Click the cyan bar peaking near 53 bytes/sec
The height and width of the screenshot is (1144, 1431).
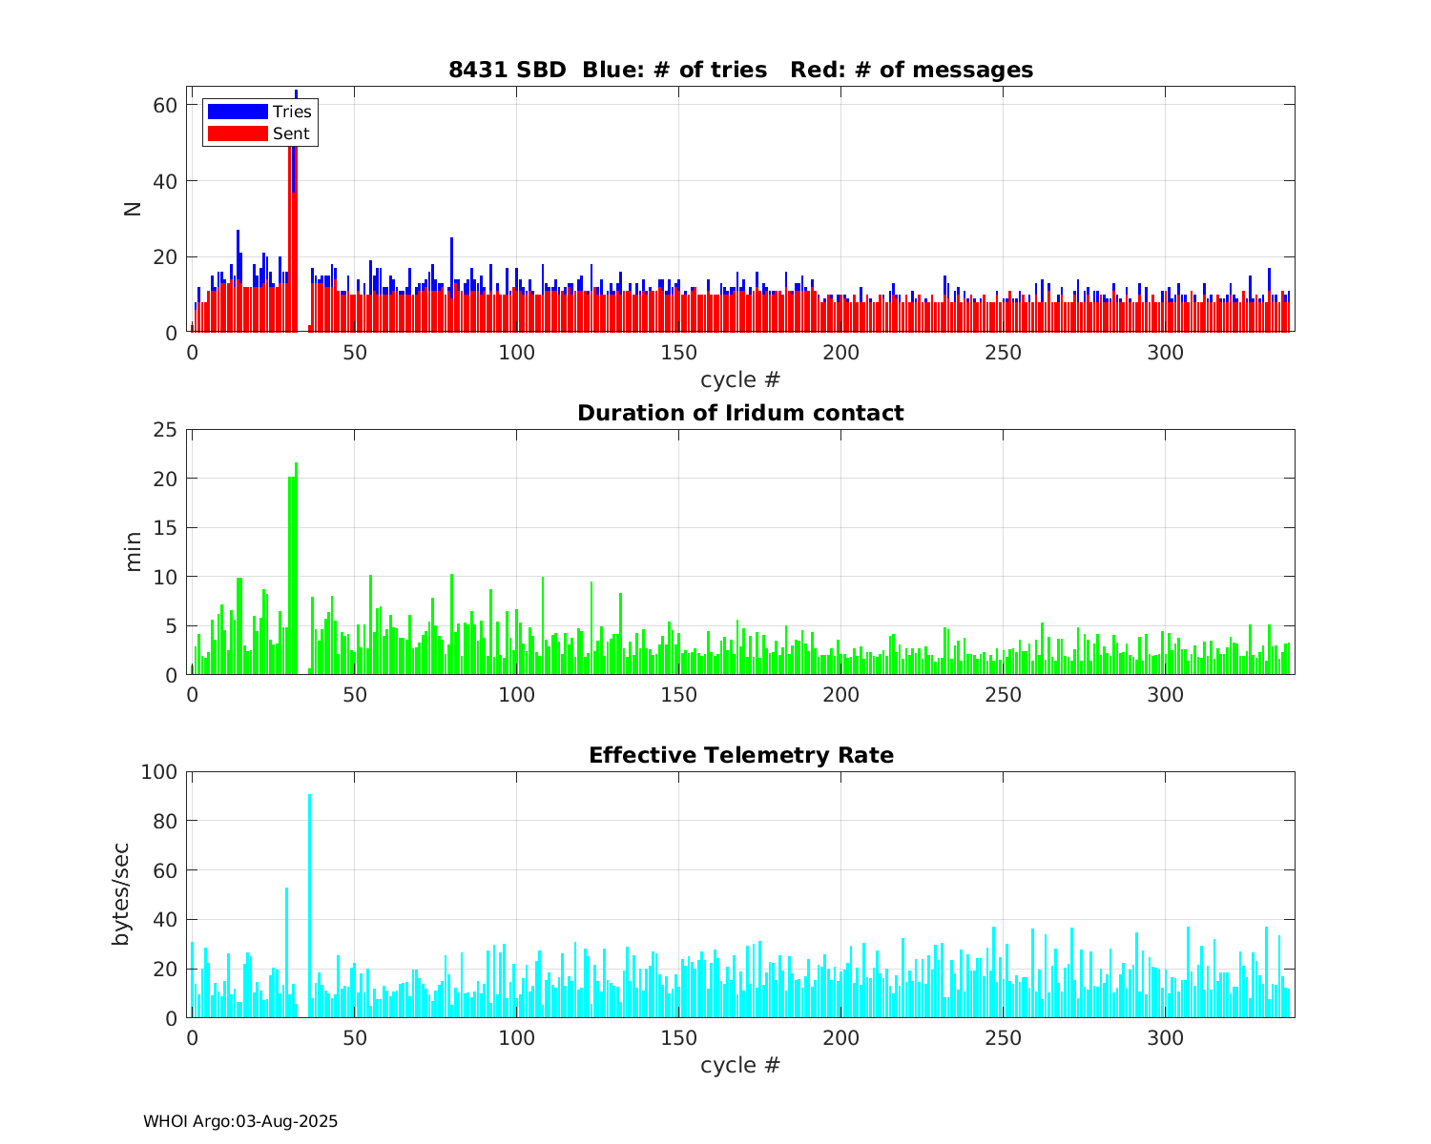(286, 953)
